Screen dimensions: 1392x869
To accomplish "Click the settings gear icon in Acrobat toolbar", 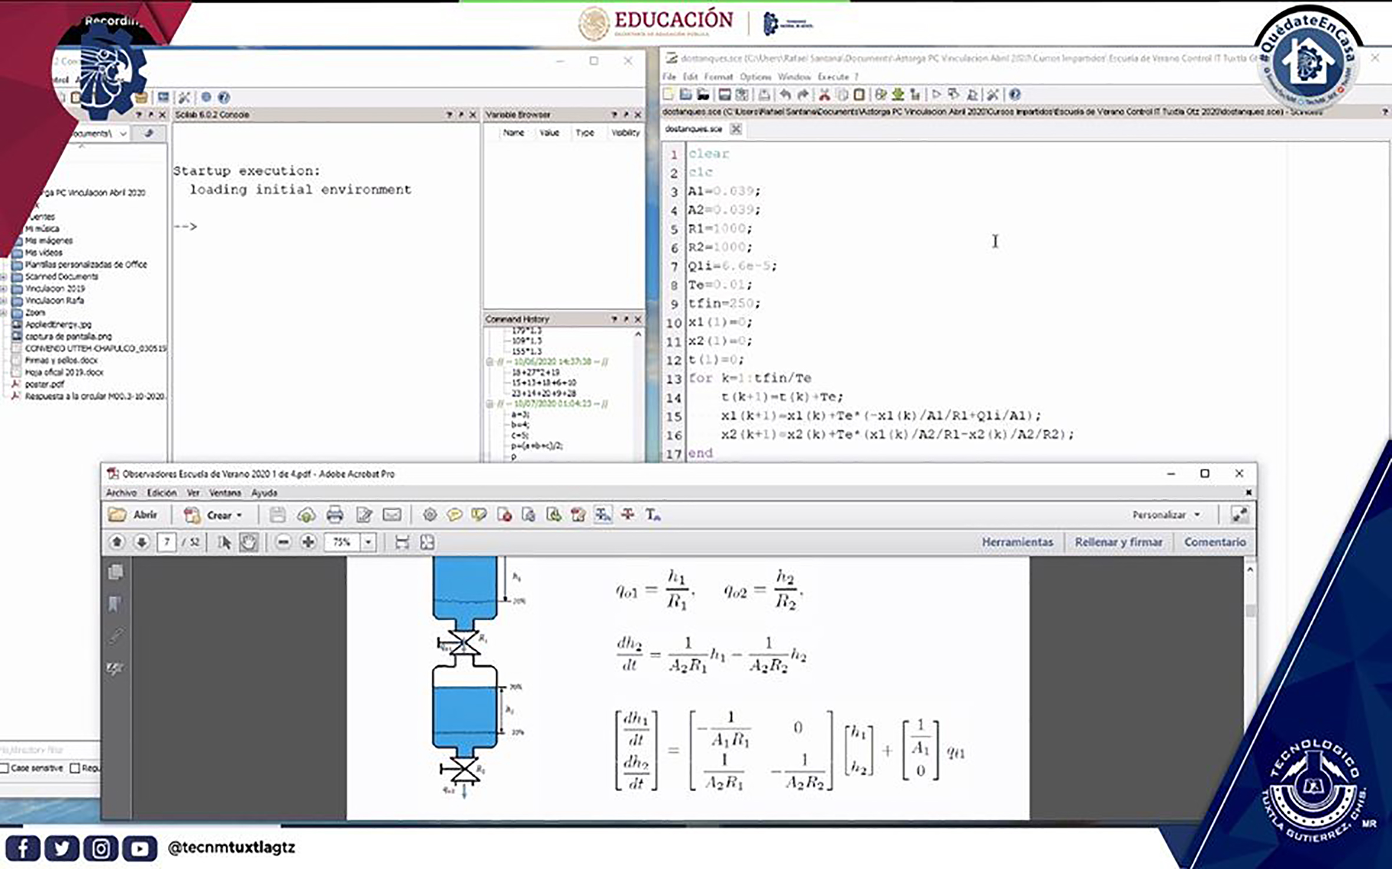I will pos(430,515).
